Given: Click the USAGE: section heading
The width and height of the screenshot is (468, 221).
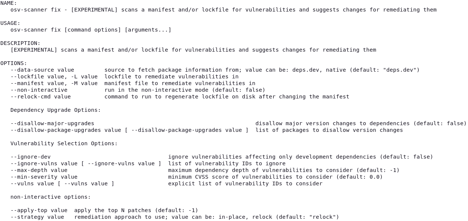Looking at the screenshot, I should click(10, 23).
